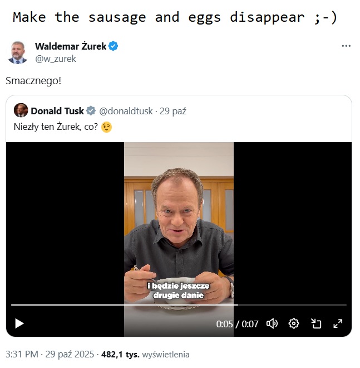Mute the video with the speaker icon

(272, 323)
